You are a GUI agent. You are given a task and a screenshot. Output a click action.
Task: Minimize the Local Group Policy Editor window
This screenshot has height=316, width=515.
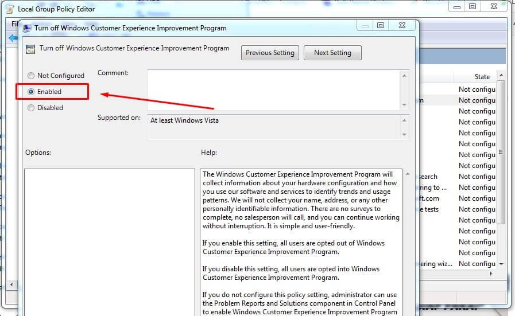coord(457,6)
